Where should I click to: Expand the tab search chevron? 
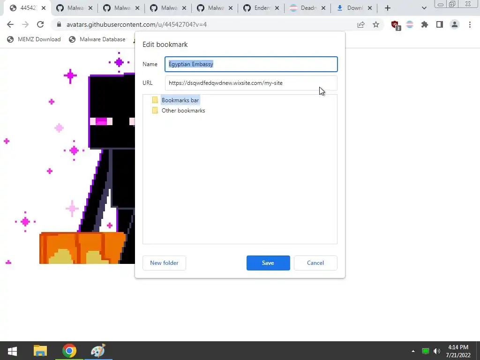(424, 8)
